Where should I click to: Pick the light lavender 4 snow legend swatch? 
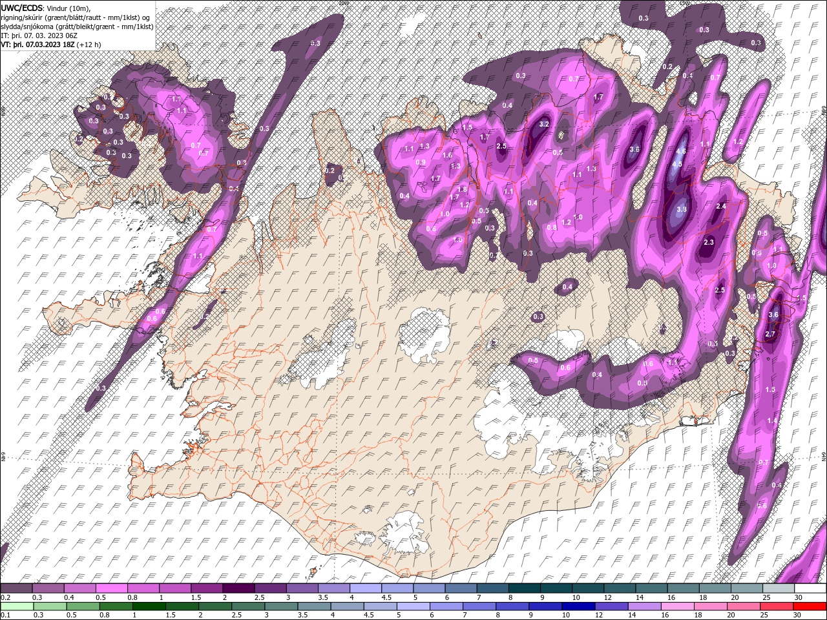tap(366, 588)
